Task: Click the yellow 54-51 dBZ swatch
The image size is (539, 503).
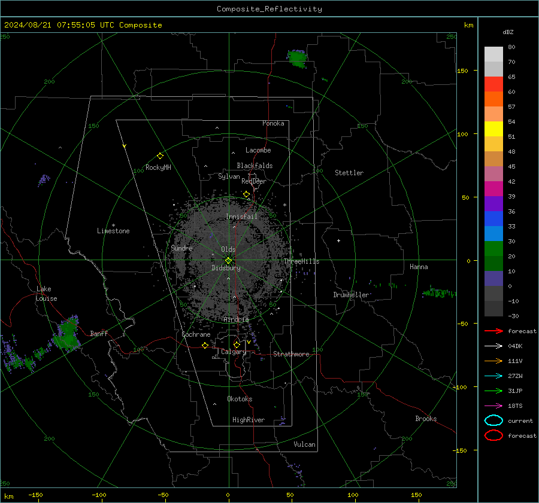Action: point(493,129)
